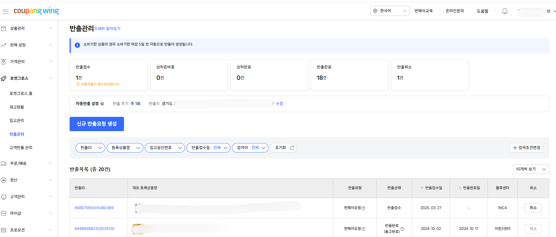Click the 2025. 03. 27 date cell
Screen dimensions: 556x237
(x=431, y=208)
